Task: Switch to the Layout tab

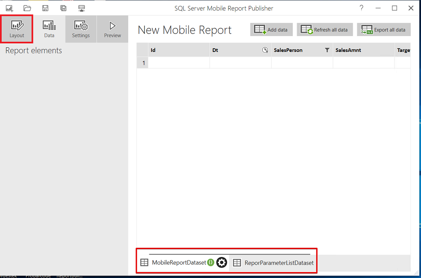Action: (x=17, y=29)
